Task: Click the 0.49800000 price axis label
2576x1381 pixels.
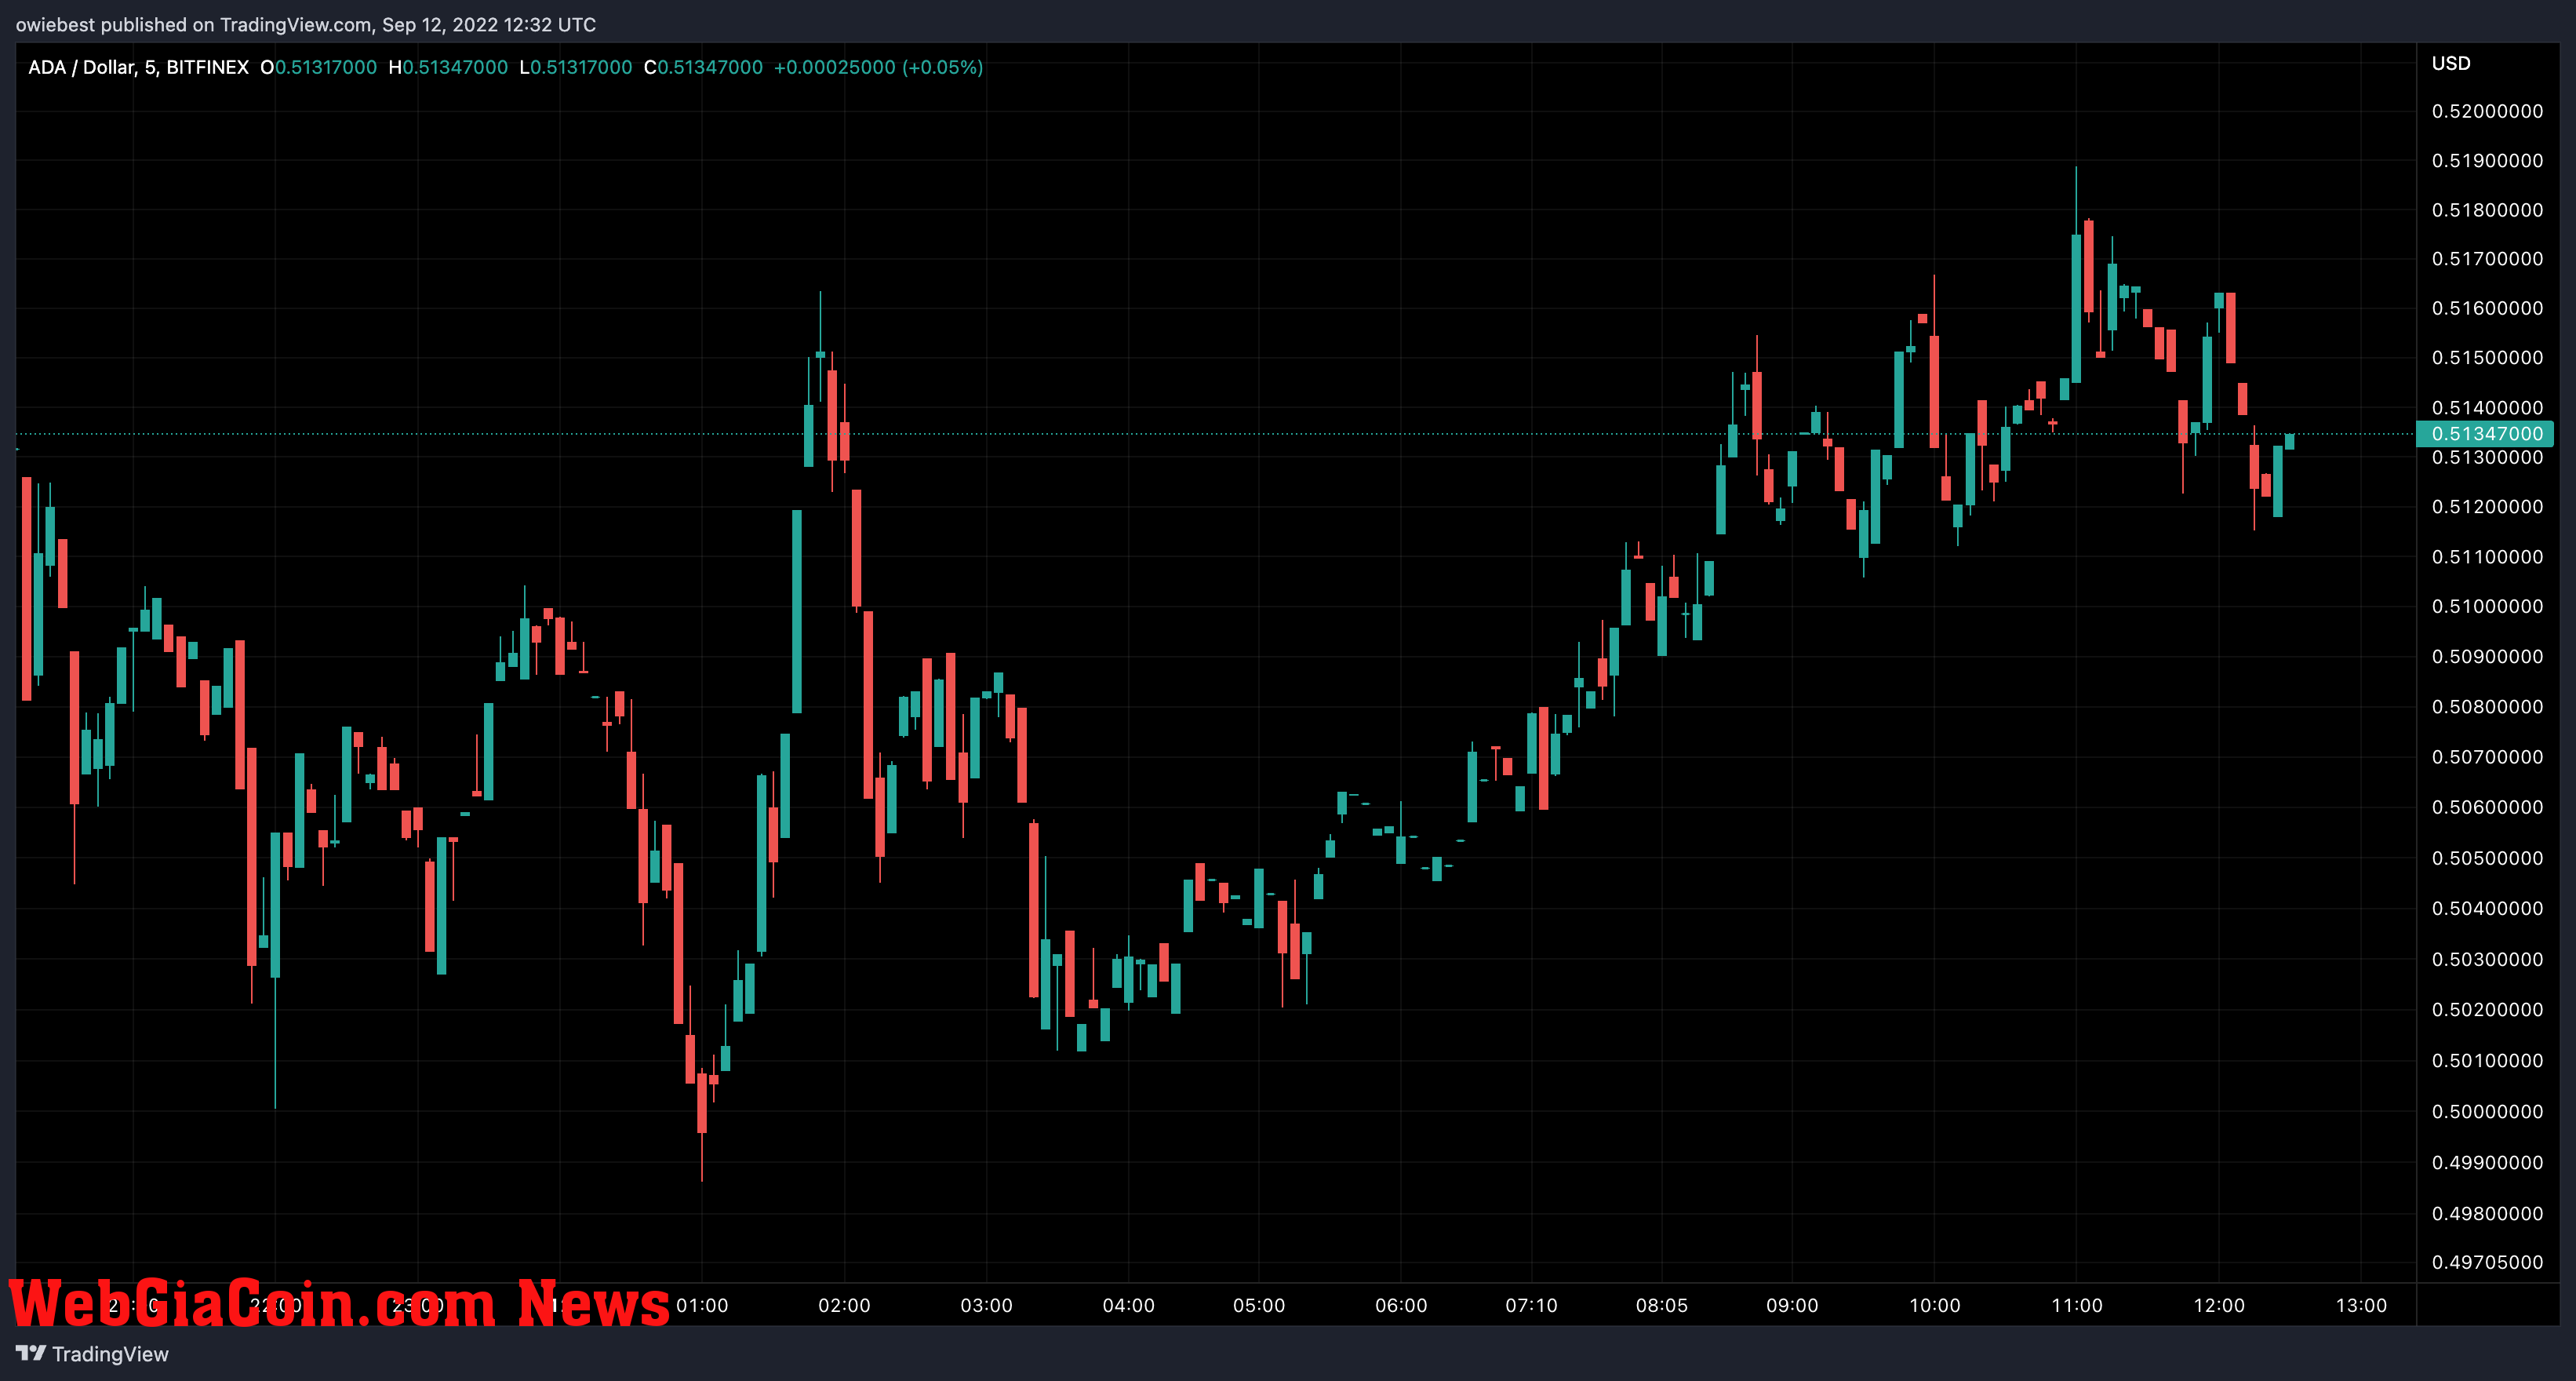Action: 2487,1214
